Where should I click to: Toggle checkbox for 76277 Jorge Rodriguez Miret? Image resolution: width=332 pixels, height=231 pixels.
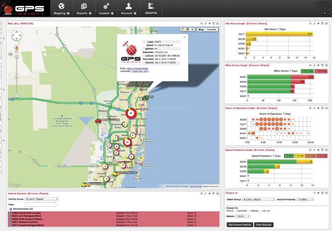tap(10, 225)
